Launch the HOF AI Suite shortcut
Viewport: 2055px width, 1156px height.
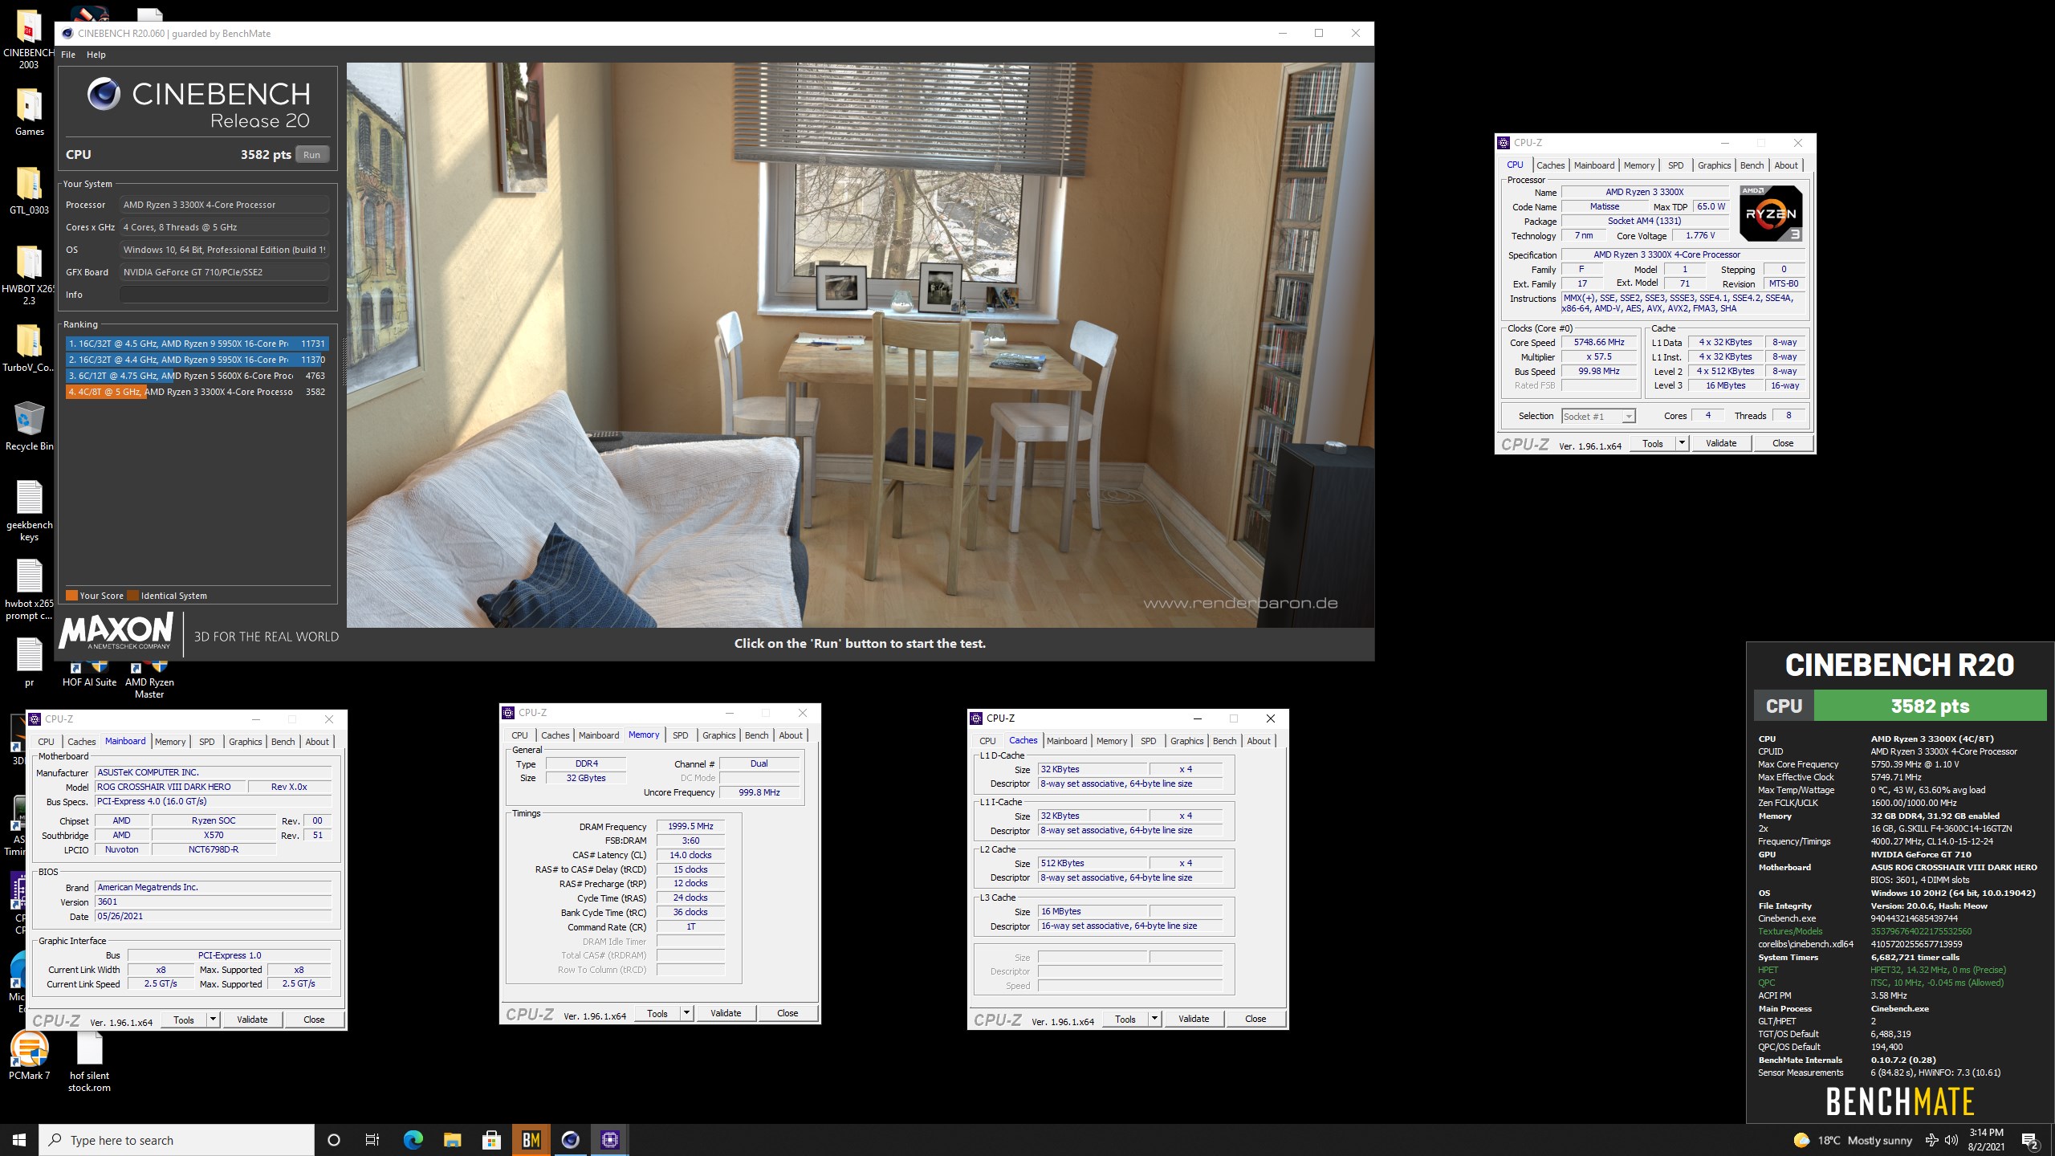(89, 674)
